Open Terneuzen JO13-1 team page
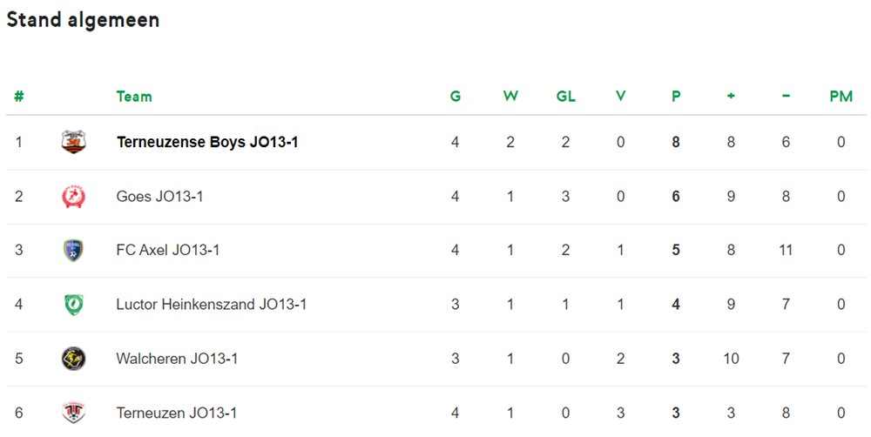 tap(176, 413)
